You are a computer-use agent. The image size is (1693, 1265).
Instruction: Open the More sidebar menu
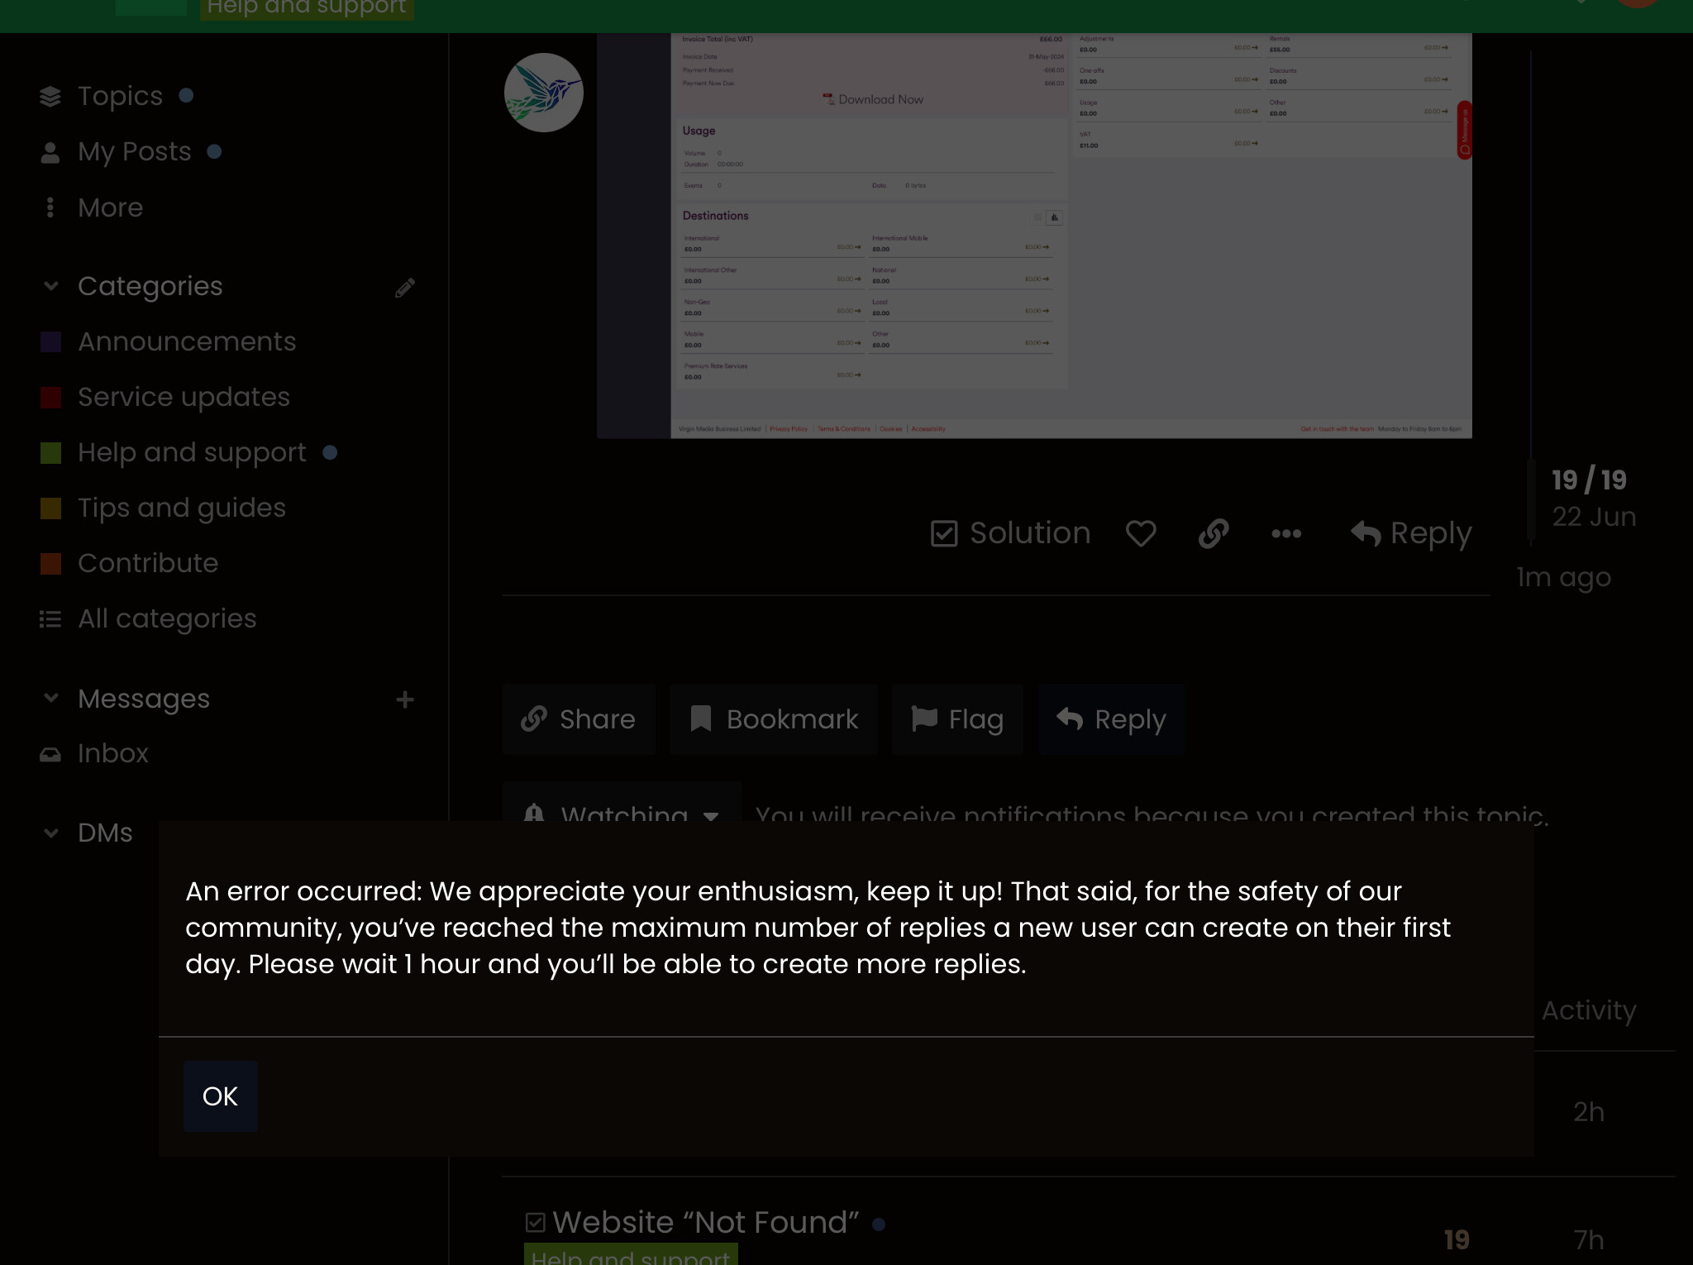pyautogui.click(x=110, y=208)
